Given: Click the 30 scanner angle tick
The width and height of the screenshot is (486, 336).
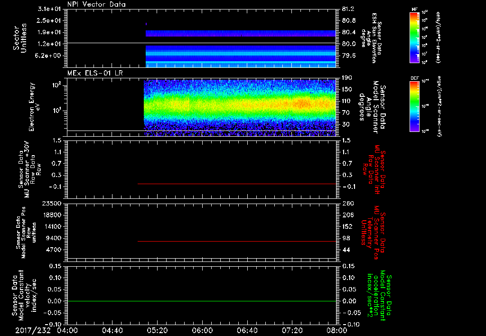Looking at the screenshot, I should pos(346,124).
